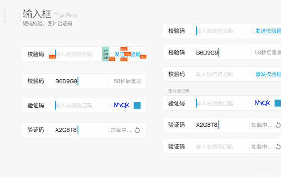Focus left-column input with placeholder 输入右侧验证码

click(81, 105)
